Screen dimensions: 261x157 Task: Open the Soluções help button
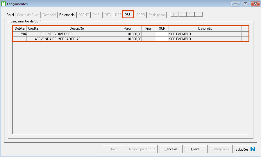click(242, 149)
